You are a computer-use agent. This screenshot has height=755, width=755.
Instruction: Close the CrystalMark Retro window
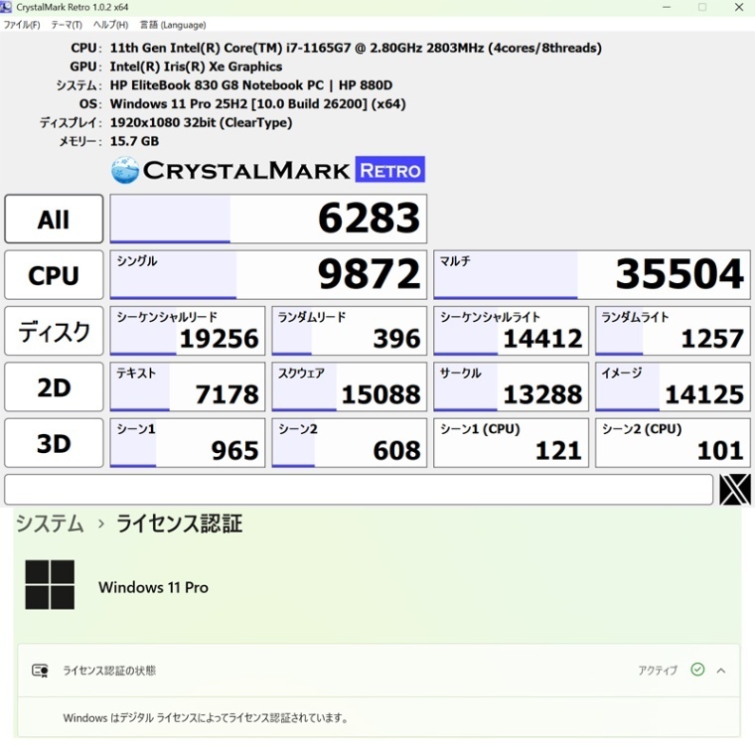coord(739,7)
